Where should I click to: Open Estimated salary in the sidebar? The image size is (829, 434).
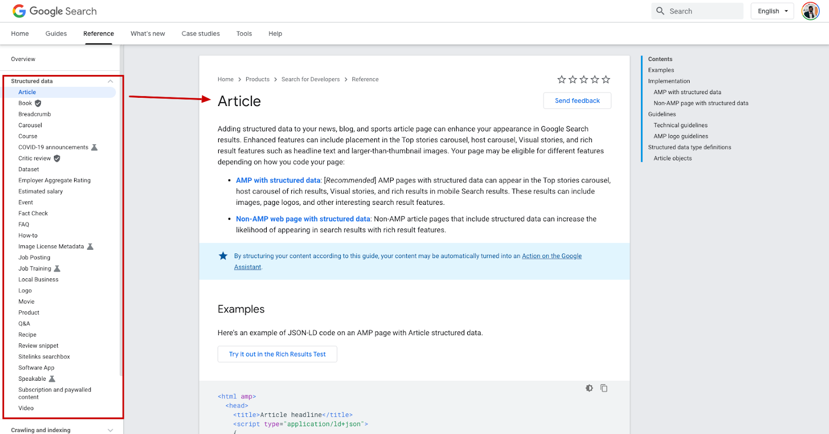point(40,191)
